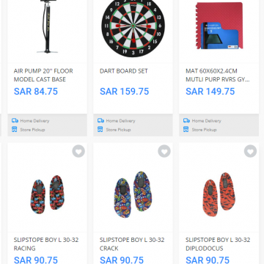264x264 pixels.
Task: Open the red gym mat image
Action: 219,26
